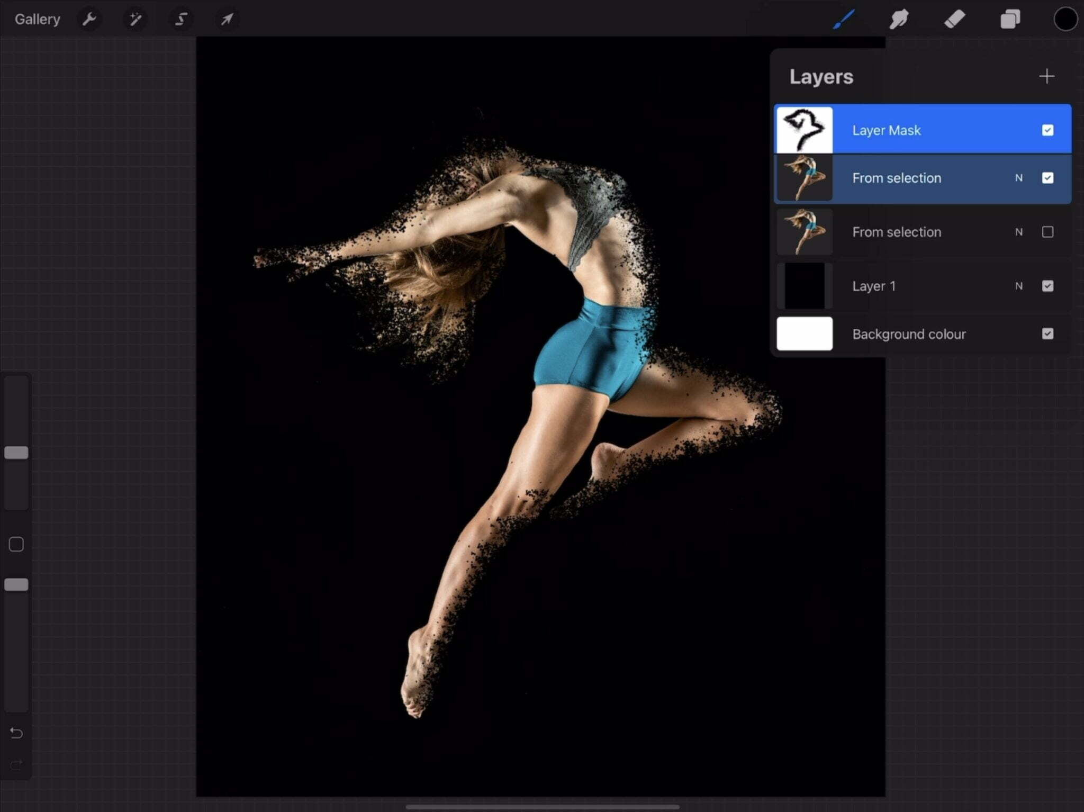Select the Selections tool

point(180,19)
